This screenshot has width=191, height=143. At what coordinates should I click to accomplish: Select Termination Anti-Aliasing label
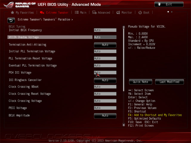click(27, 45)
